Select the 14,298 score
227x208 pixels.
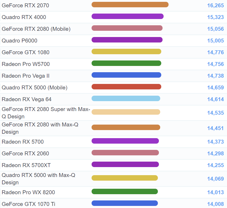point(216,154)
